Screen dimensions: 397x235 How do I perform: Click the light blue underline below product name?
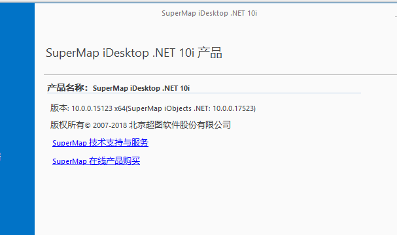pos(204,93)
